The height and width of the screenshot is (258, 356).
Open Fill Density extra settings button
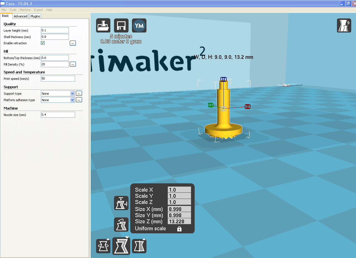tap(73, 64)
